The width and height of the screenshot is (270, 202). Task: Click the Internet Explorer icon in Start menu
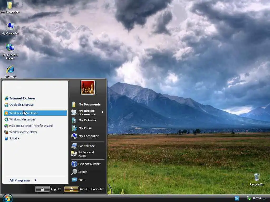click(6, 98)
